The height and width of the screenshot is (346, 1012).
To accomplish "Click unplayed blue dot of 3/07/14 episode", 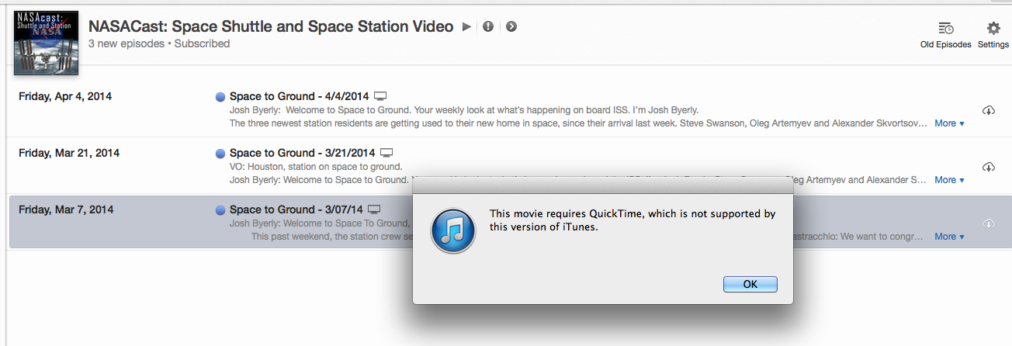I will (220, 210).
